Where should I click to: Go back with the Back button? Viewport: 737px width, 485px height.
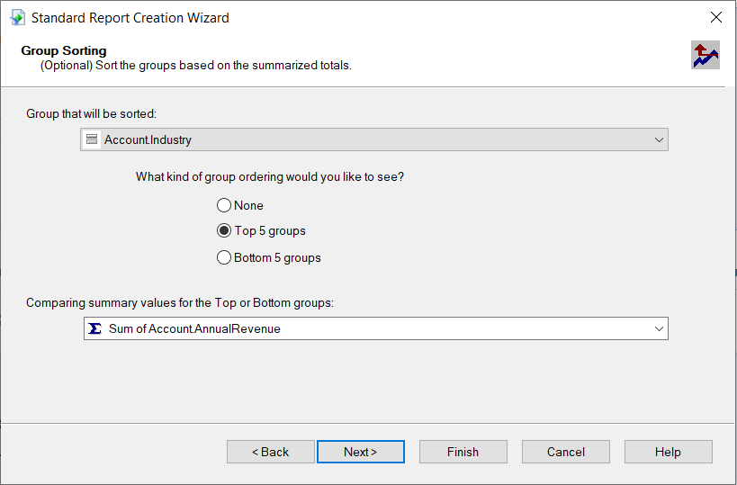[270, 452]
